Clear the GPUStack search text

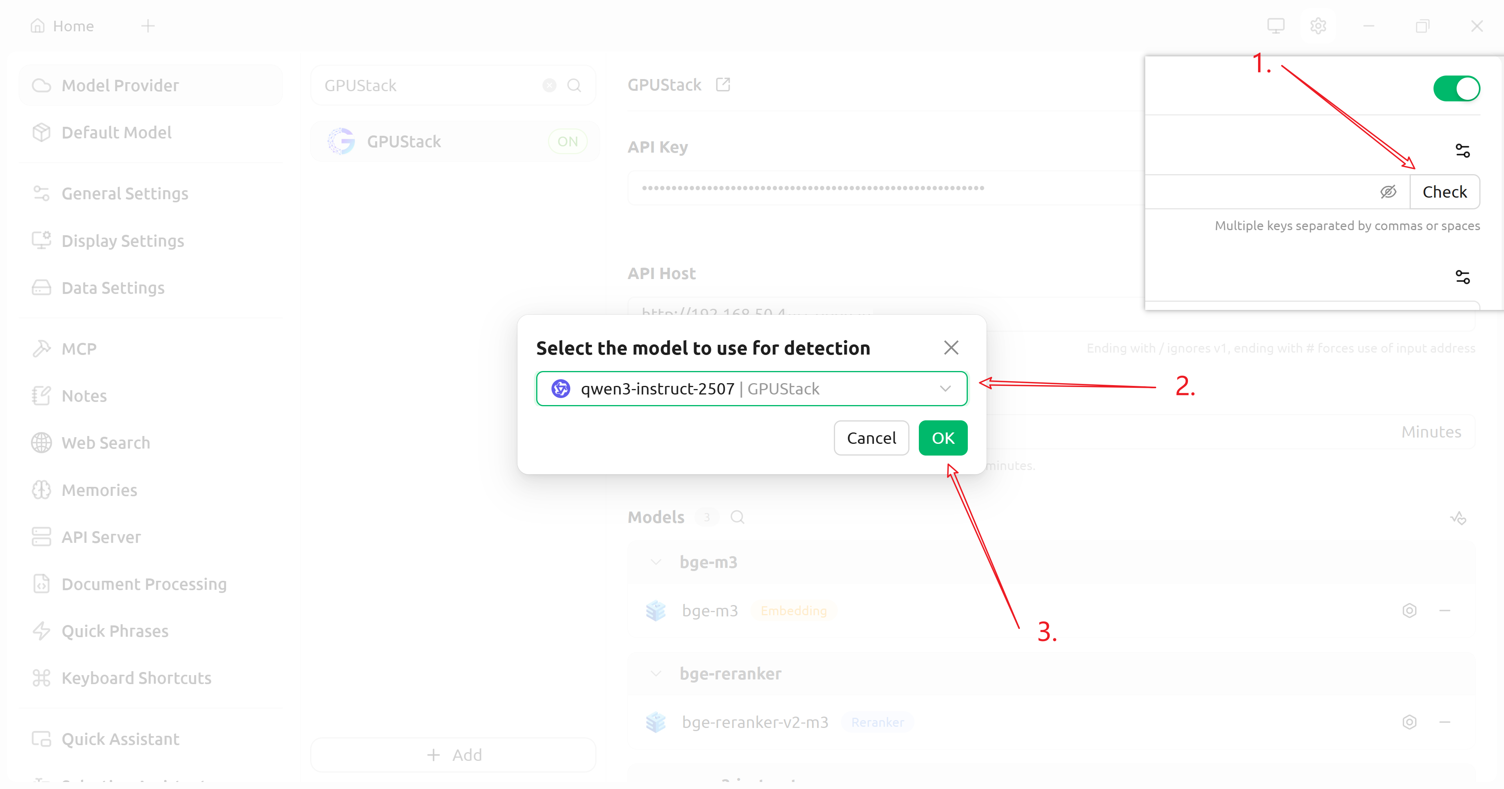point(550,86)
